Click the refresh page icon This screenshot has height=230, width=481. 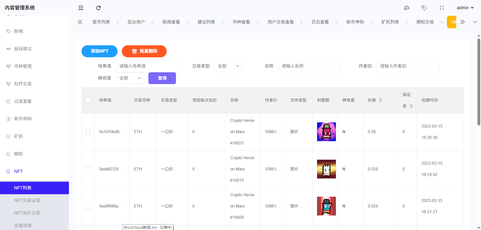point(98,8)
